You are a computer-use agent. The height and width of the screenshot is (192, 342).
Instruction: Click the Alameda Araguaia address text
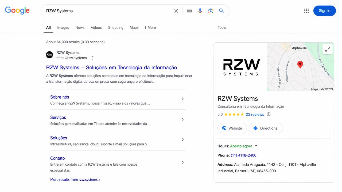coord(267,168)
